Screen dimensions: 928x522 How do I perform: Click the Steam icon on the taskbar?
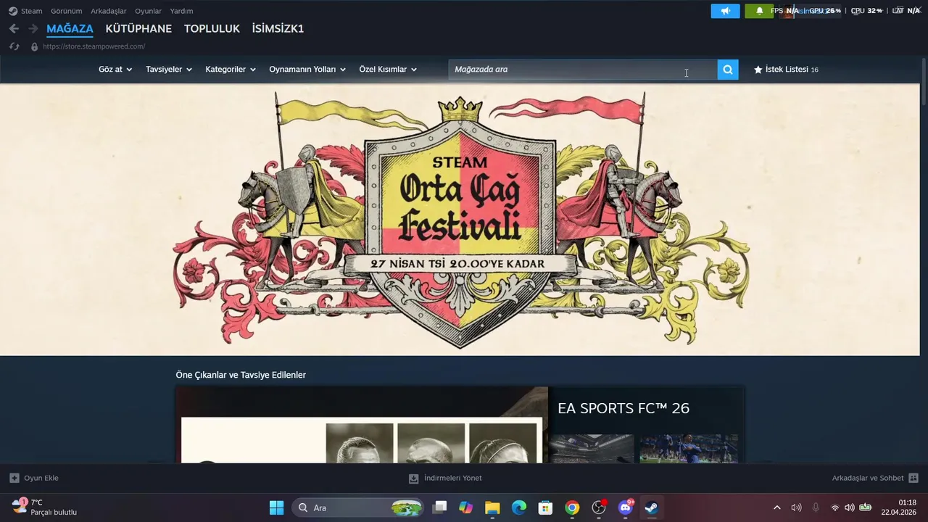click(x=652, y=507)
